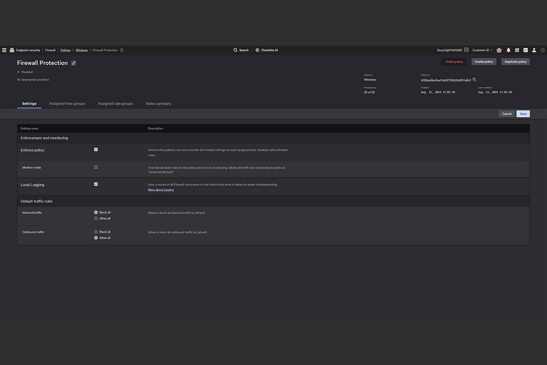This screenshot has width=547, height=365.
Task: Open the hamburger navigation menu
Action: [x=4, y=50]
